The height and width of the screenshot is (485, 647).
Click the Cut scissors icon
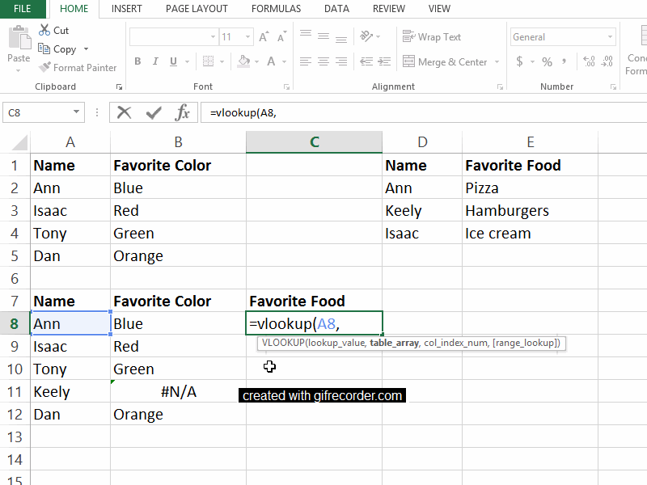pos(44,30)
